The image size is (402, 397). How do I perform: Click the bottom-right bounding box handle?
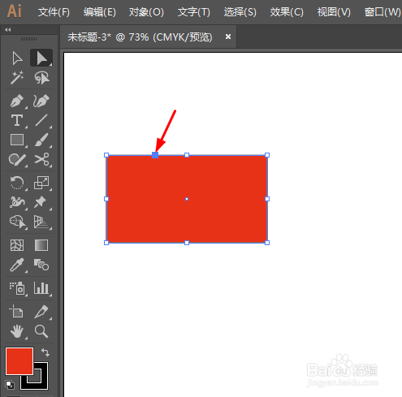[267, 243]
